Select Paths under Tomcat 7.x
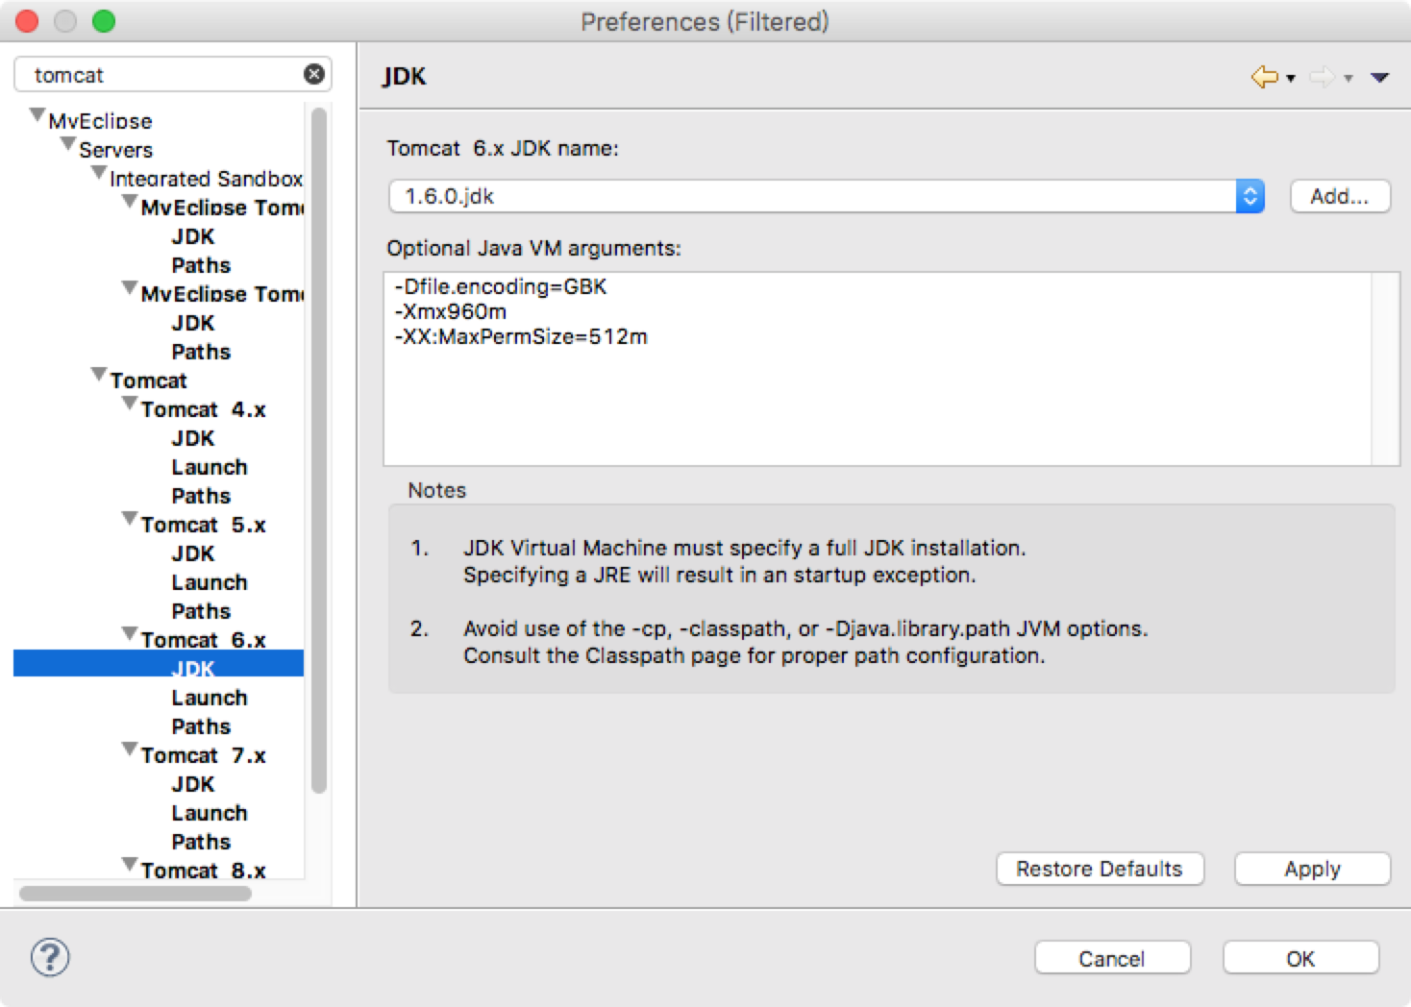The height and width of the screenshot is (1007, 1411). coord(201,842)
